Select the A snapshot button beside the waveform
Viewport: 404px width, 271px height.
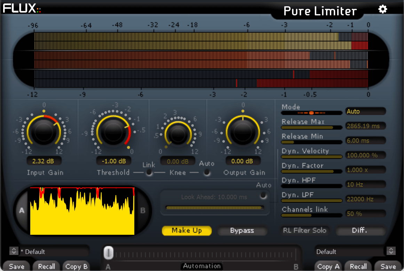(x=21, y=210)
